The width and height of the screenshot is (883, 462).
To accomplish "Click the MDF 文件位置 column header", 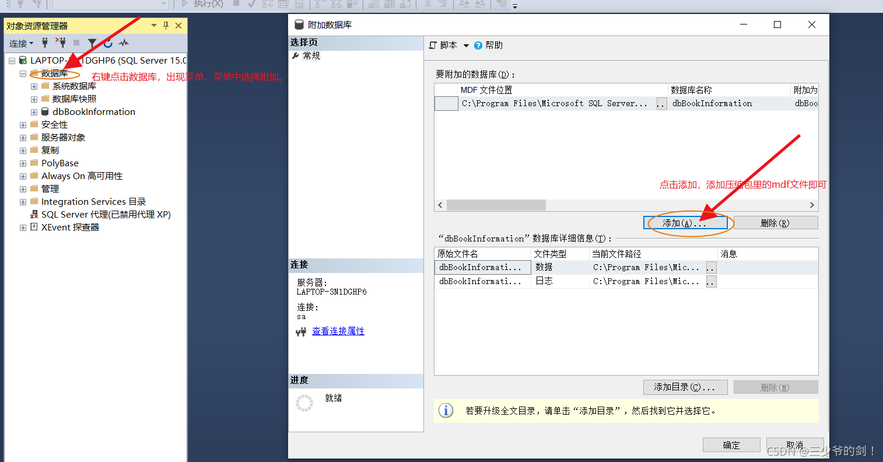I will click(563, 90).
